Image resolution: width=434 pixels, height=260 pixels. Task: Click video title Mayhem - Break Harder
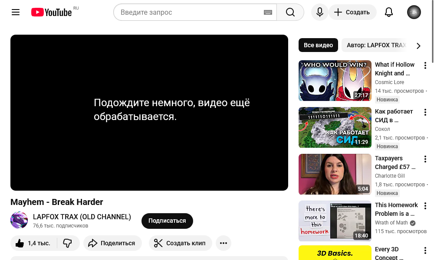pyautogui.click(x=57, y=202)
